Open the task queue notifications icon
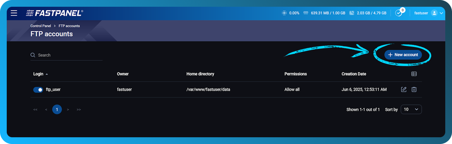Screen dimensions: 452x144 pos(399,13)
